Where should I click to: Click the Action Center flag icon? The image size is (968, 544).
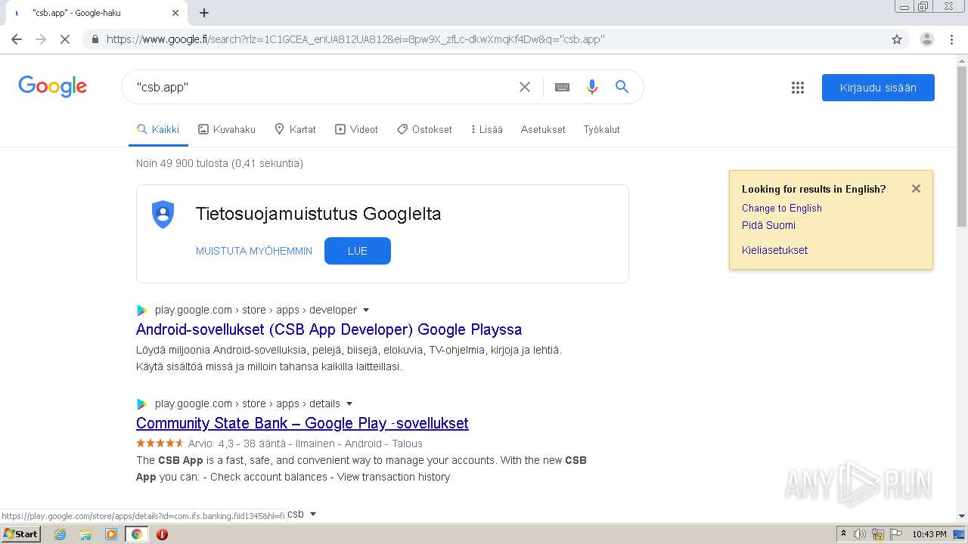pos(897,534)
